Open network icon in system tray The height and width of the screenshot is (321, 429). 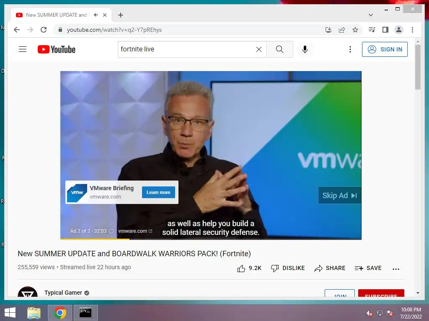click(x=380, y=313)
